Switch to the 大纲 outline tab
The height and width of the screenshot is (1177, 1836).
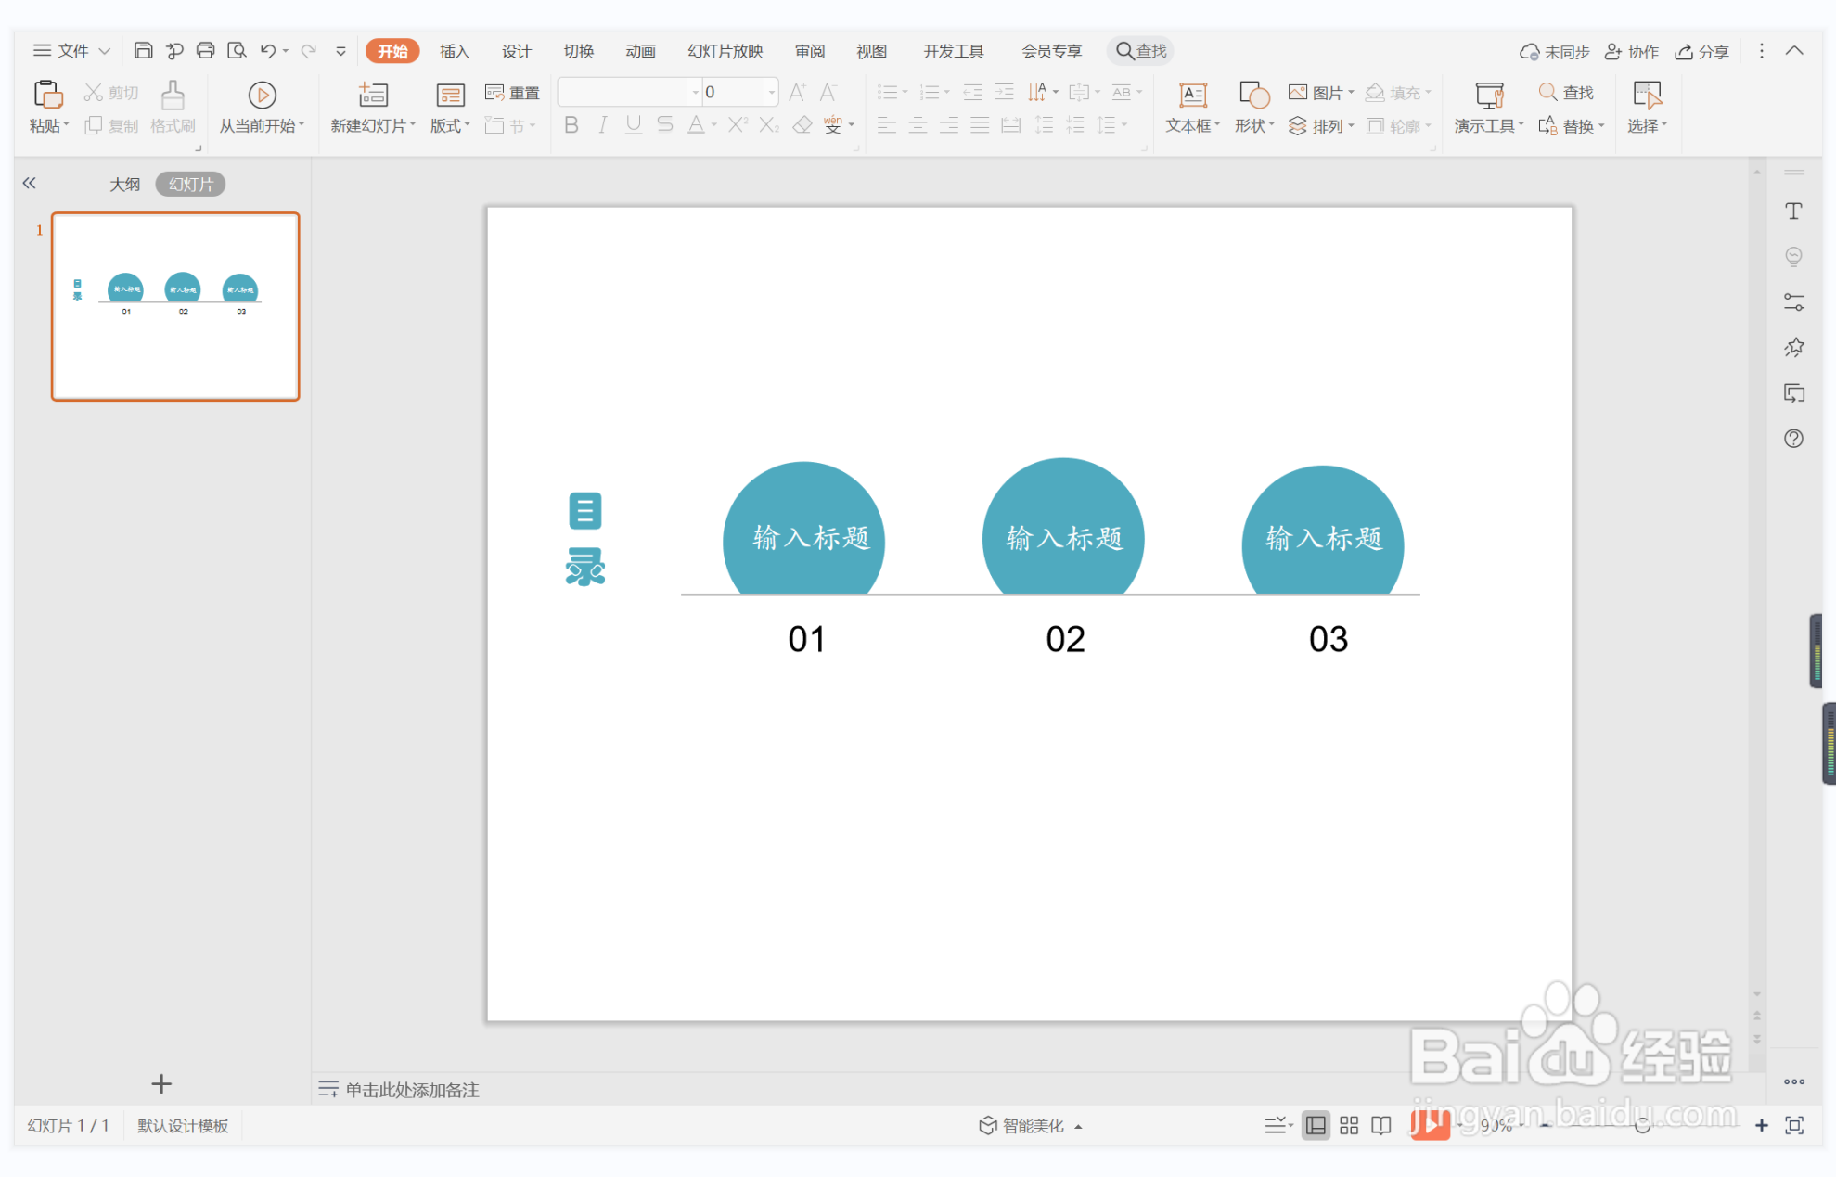(x=124, y=184)
